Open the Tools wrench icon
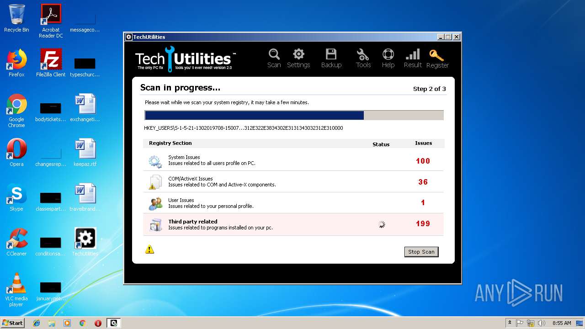The width and height of the screenshot is (585, 329). pyautogui.click(x=363, y=58)
